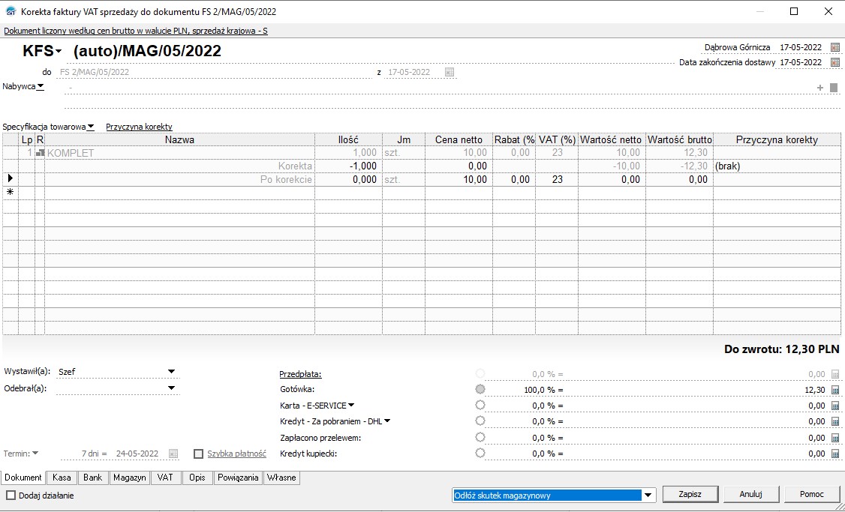Click the Po korekcie Ilość cell
Viewport: 845px width, 512px height.
pyautogui.click(x=348, y=180)
